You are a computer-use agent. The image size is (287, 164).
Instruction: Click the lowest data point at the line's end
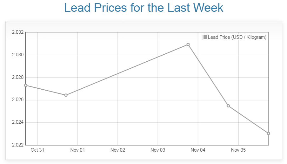[x=268, y=133]
